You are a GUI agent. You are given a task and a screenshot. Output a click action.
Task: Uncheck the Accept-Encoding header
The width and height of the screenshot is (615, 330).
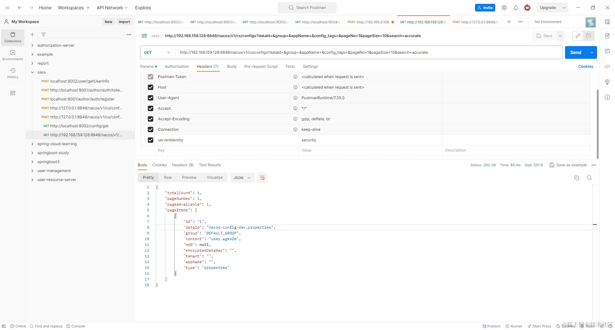pos(151,119)
